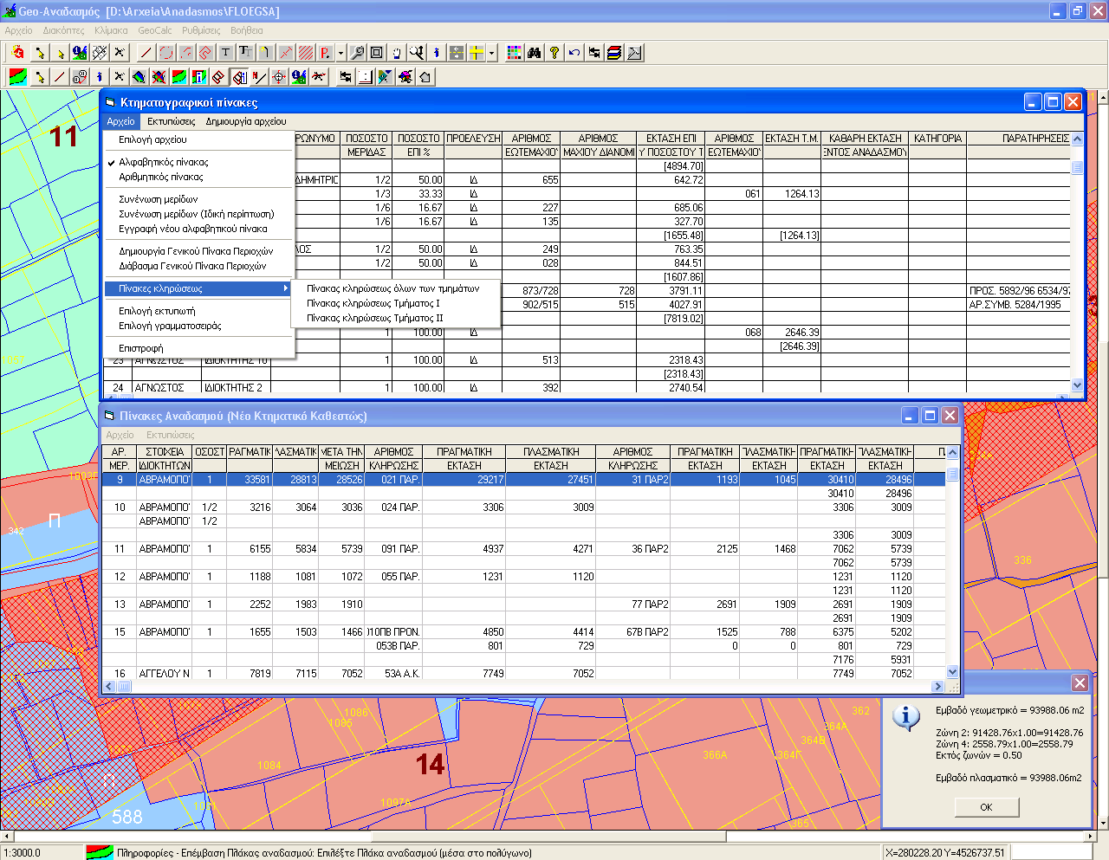1109x860 pixels.
Task: Click the binoculars search icon
Action: coord(535,53)
